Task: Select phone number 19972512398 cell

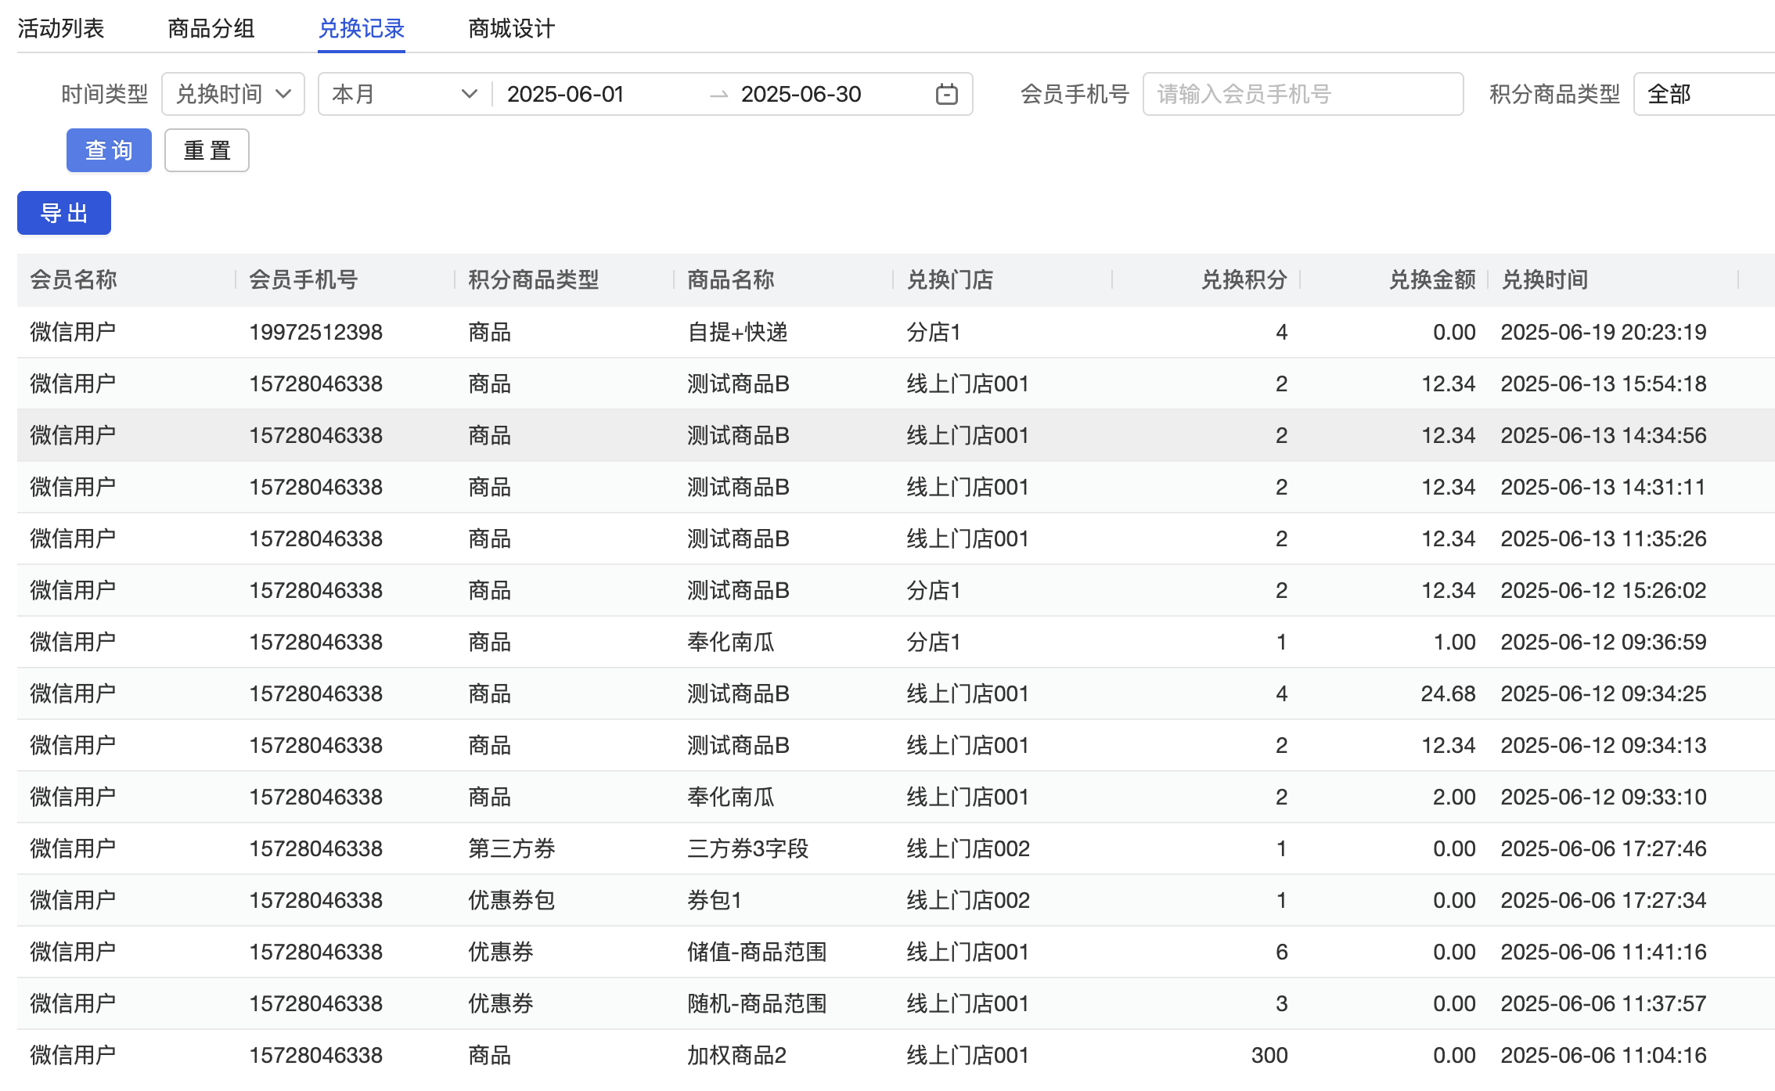Action: tap(316, 332)
